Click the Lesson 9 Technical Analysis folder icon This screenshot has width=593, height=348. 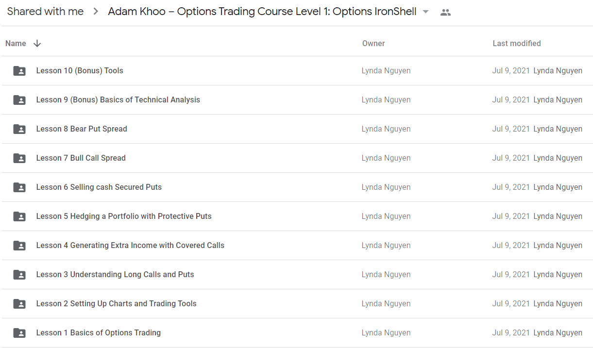tap(19, 100)
